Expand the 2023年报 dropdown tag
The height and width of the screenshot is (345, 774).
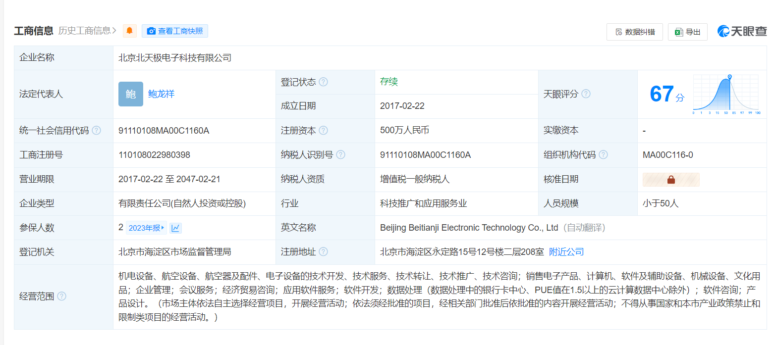(x=146, y=228)
